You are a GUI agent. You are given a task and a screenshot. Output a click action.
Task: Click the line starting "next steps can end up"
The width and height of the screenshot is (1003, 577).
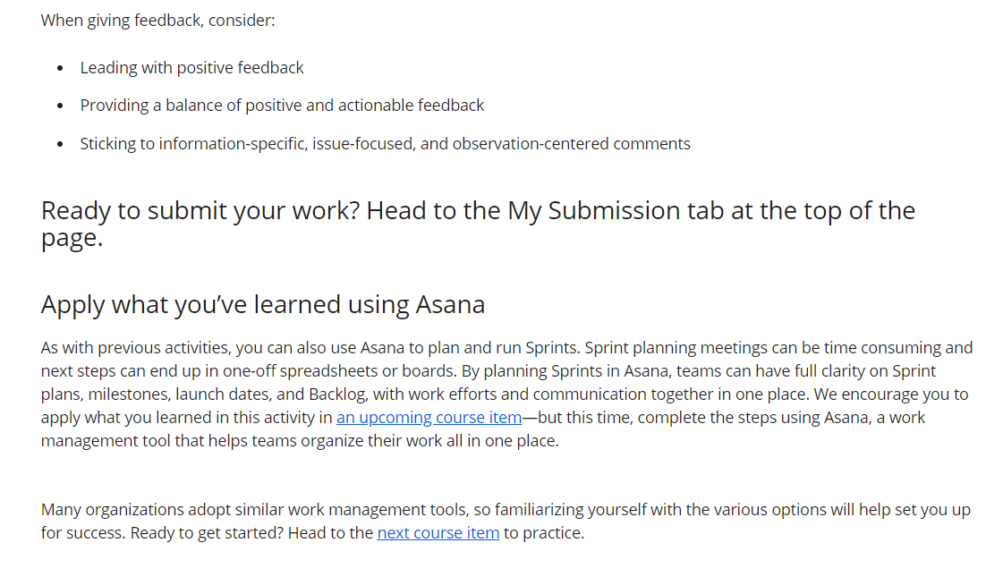488,371
